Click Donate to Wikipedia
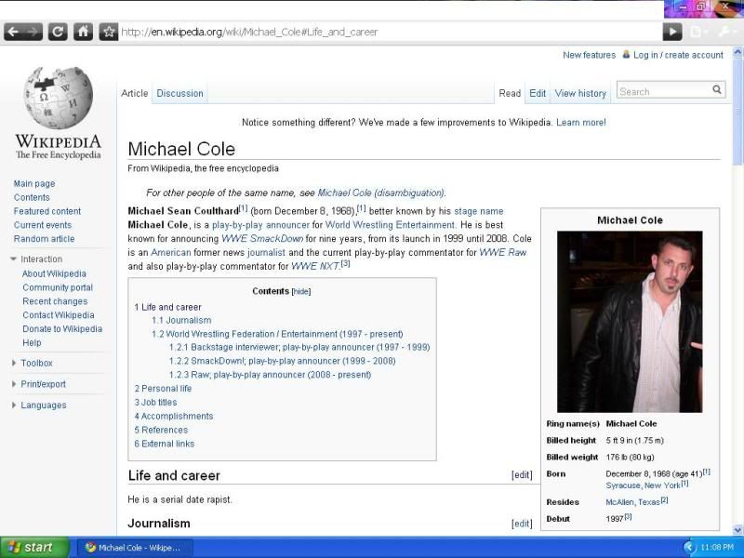The width and height of the screenshot is (744, 558). click(62, 329)
